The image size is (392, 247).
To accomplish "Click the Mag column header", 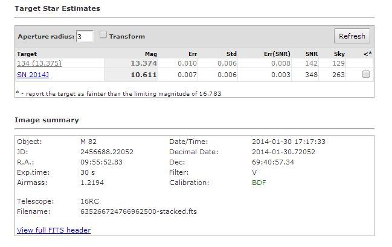I will (151, 54).
